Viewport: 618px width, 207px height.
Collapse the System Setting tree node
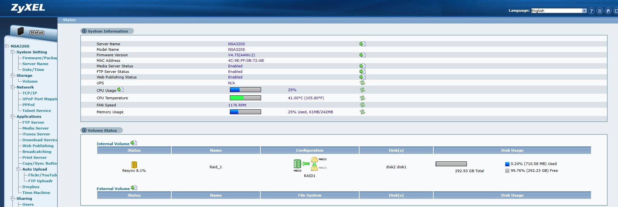pos(13,52)
